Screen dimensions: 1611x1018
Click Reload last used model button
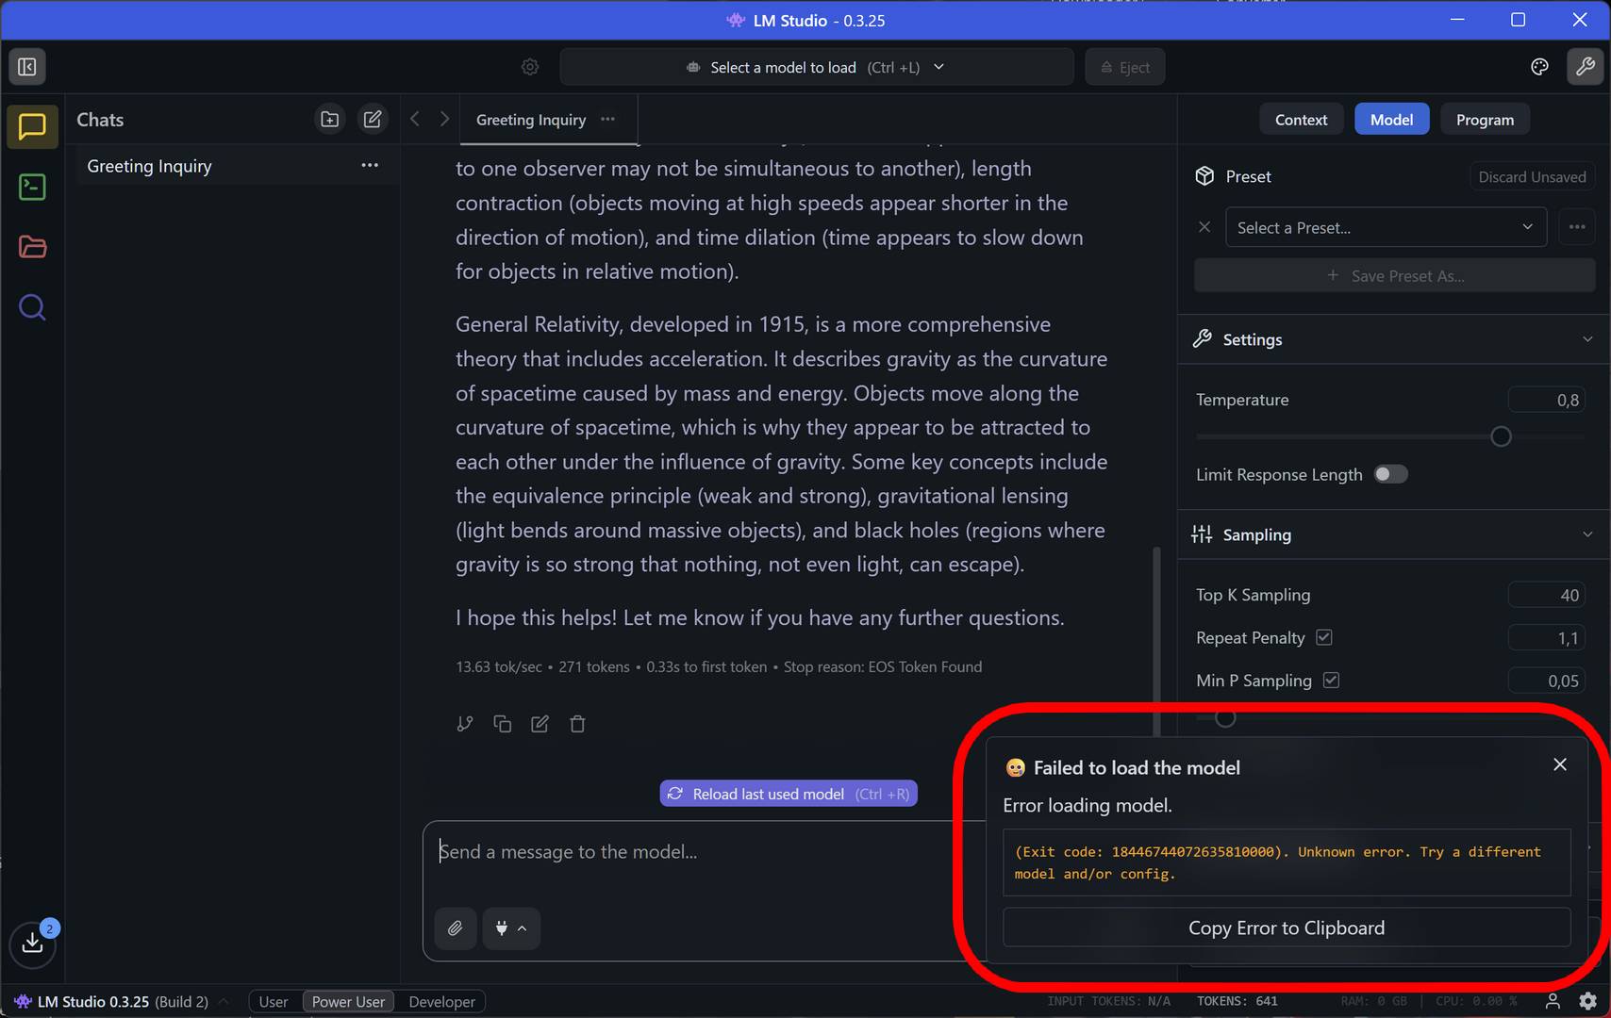pyautogui.click(x=789, y=794)
